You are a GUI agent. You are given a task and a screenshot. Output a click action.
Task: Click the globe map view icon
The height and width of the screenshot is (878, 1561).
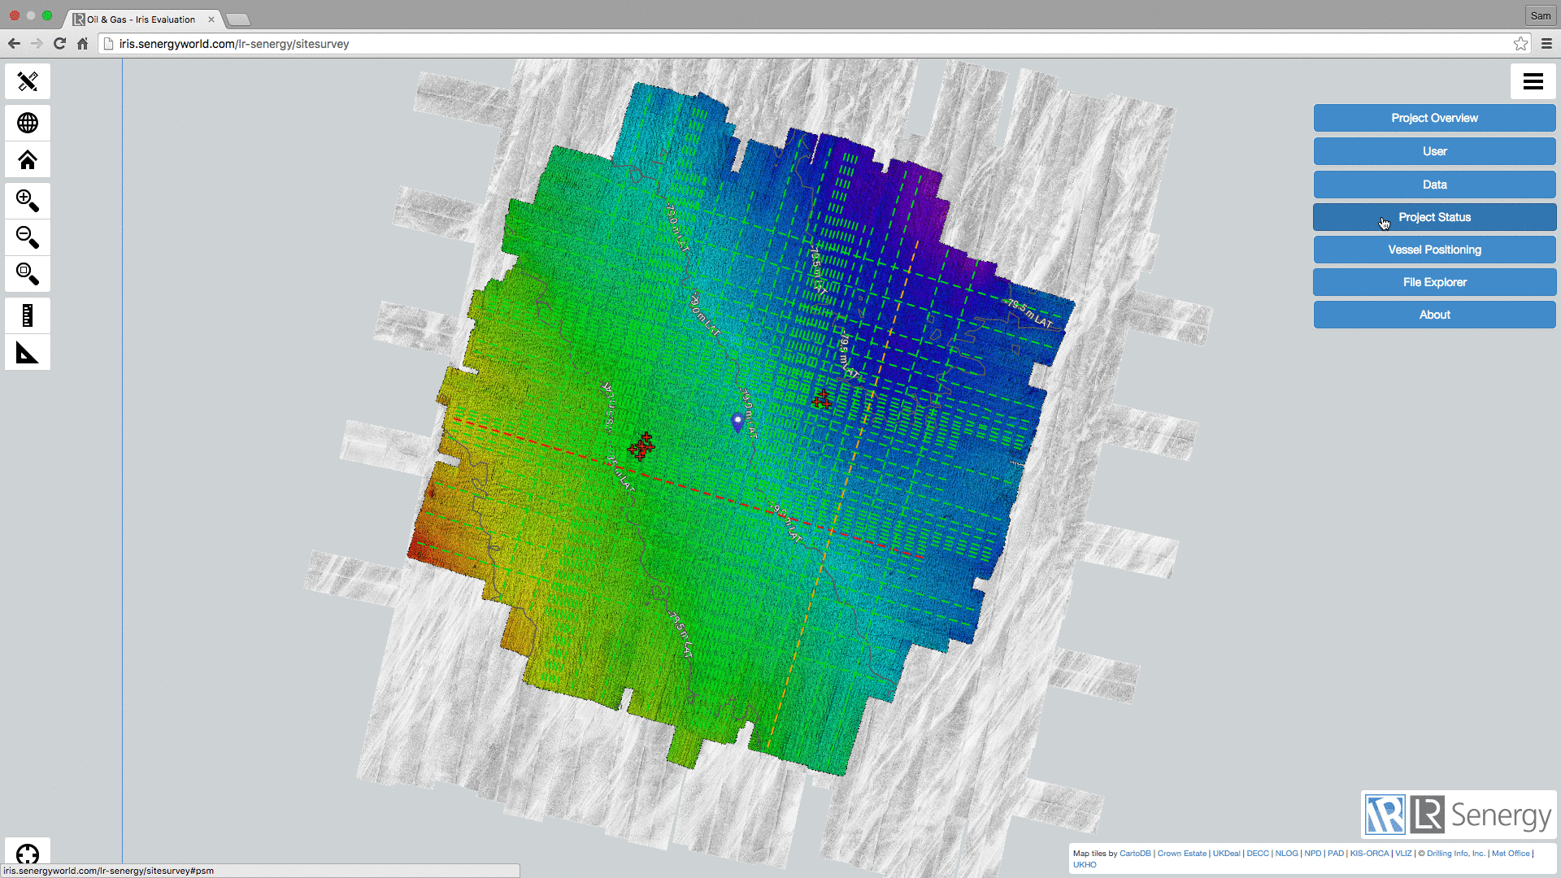[x=28, y=123]
